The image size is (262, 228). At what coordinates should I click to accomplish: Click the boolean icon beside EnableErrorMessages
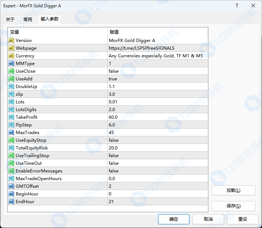click(x=11, y=171)
